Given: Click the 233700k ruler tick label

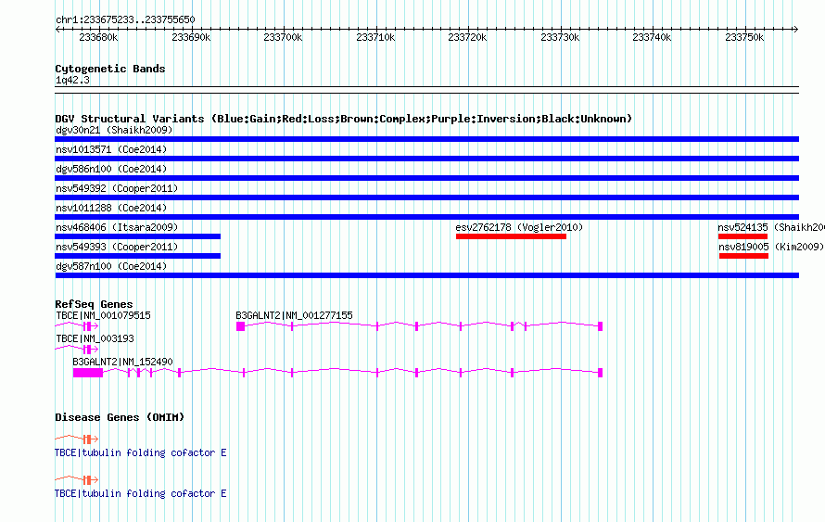Looking at the screenshot, I should 283,37.
